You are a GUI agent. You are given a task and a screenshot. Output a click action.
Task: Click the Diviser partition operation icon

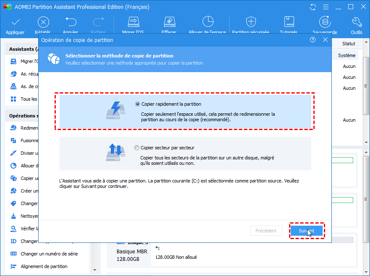click(x=13, y=153)
